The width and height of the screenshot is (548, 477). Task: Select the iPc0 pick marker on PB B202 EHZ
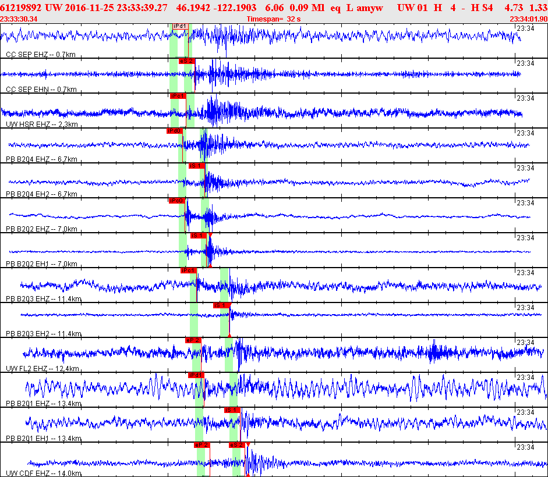(x=177, y=201)
